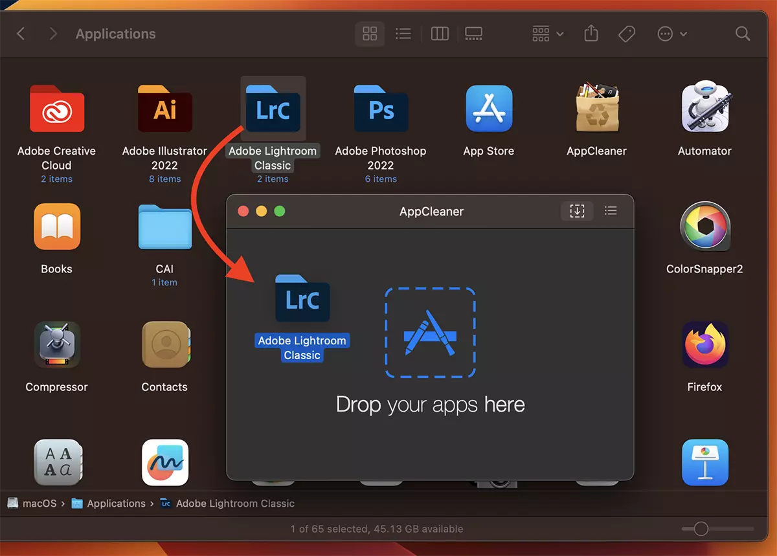The height and width of the screenshot is (556, 777).
Task: Click the highlighted 'Adobe Lightroom Classic' label in AppCleaner
Action: [302, 348]
